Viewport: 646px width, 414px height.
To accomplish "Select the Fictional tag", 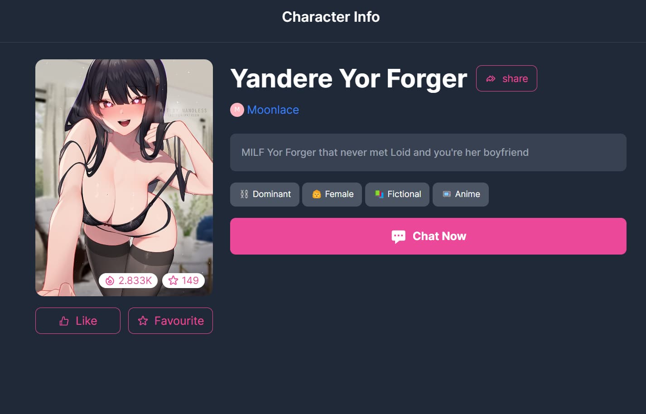I will point(397,194).
